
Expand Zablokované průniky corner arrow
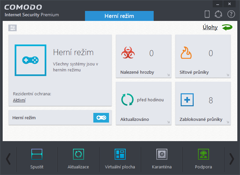228,122
